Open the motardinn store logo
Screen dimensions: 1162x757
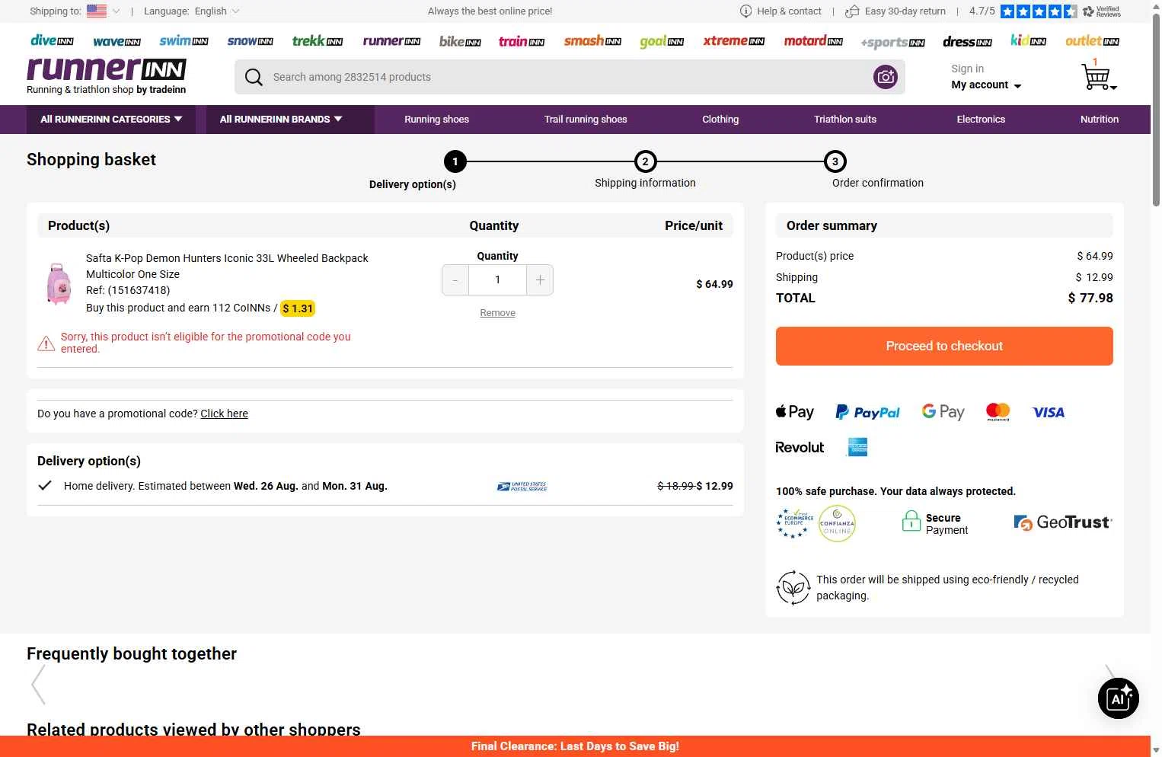tap(813, 41)
